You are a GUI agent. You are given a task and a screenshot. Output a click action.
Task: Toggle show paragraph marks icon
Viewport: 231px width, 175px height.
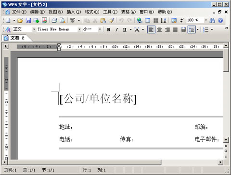coord(182,20)
